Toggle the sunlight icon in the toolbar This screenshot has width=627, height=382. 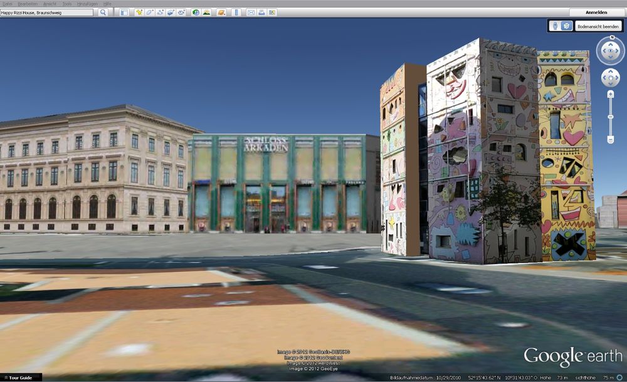coord(206,13)
